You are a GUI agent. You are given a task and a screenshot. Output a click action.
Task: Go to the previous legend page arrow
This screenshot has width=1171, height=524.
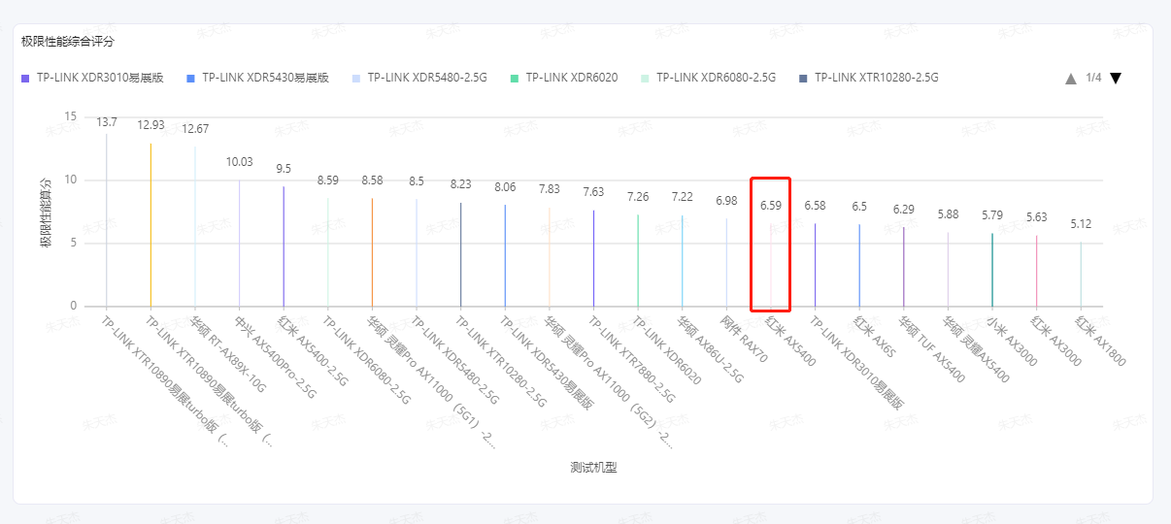click(1071, 79)
